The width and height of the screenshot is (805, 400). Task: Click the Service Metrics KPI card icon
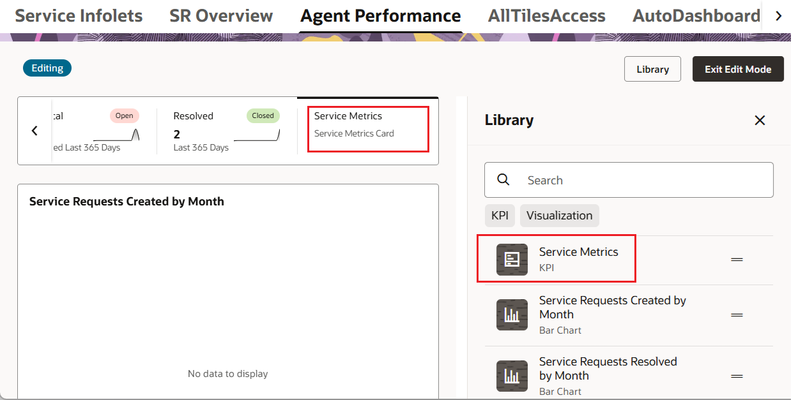[512, 260]
